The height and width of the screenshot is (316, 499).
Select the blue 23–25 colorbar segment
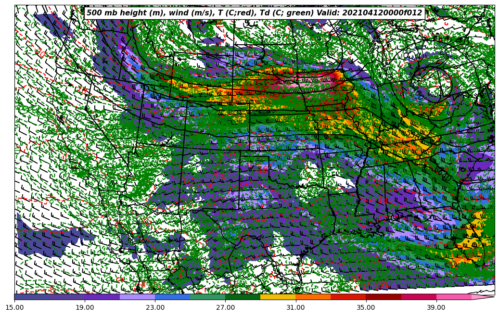pyautogui.click(x=172, y=297)
